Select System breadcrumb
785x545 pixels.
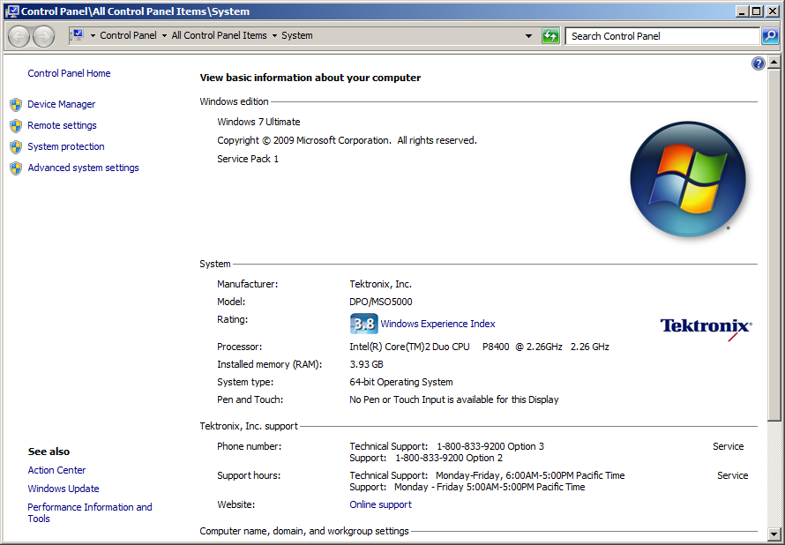coord(297,35)
